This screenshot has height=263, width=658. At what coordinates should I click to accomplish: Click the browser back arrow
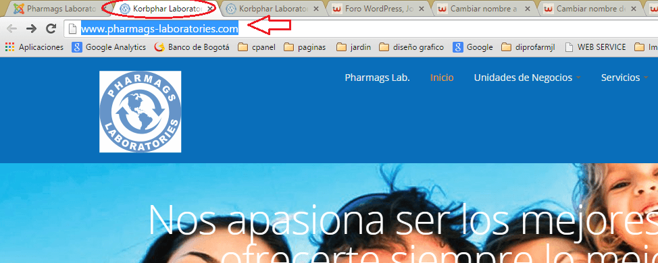point(12,28)
